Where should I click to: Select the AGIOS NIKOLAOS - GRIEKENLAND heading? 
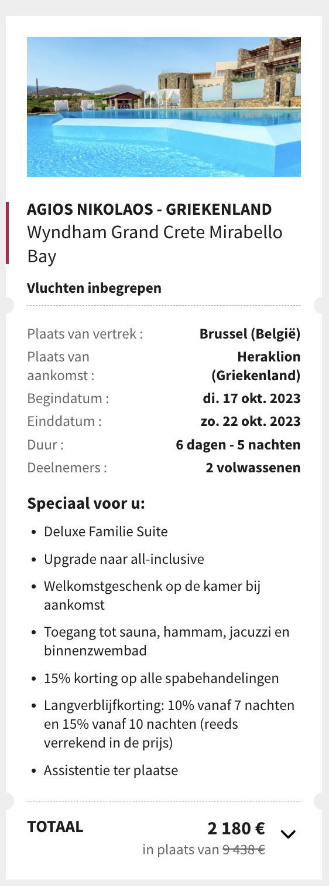(x=149, y=209)
